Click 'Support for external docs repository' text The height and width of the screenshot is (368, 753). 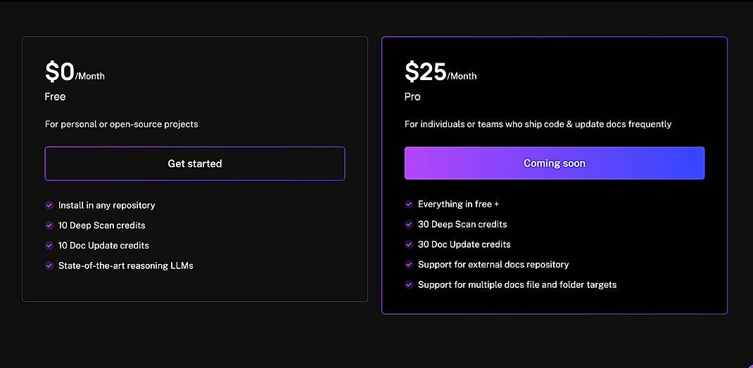click(x=493, y=265)
